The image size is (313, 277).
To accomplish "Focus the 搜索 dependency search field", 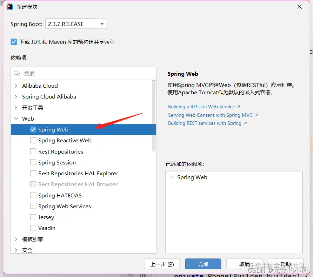I will [84, 73].
